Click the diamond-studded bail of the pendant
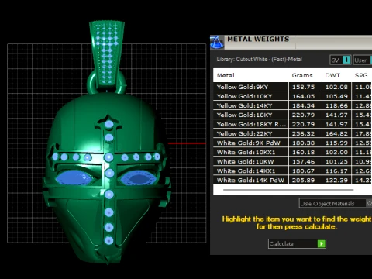The width and height of the screenshot is (372, 279). [107, 53]
